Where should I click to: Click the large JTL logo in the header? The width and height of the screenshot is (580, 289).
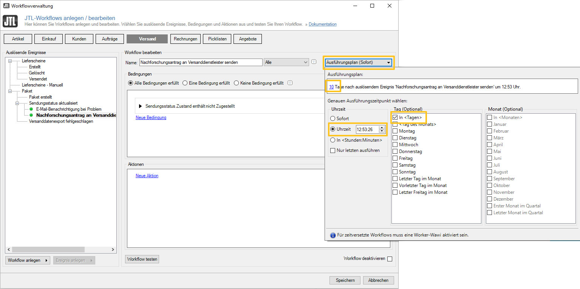pyautogui.click(x=10, y=21)
